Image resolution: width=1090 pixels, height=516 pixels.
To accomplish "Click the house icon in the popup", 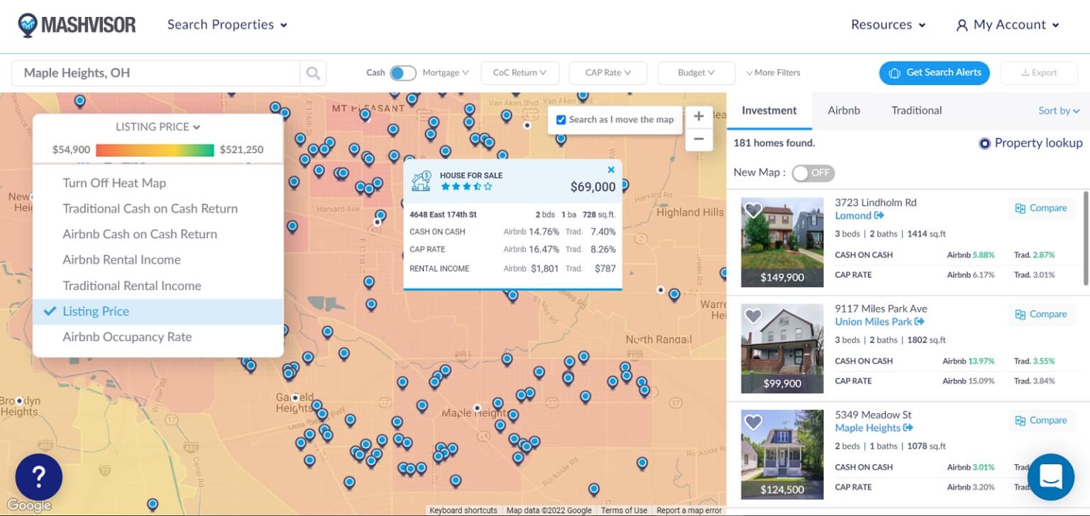I will tap(422, 181).
